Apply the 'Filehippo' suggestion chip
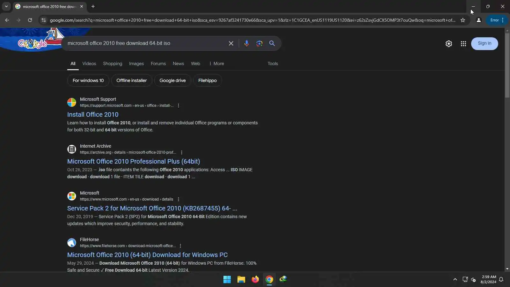 (208, 80)
